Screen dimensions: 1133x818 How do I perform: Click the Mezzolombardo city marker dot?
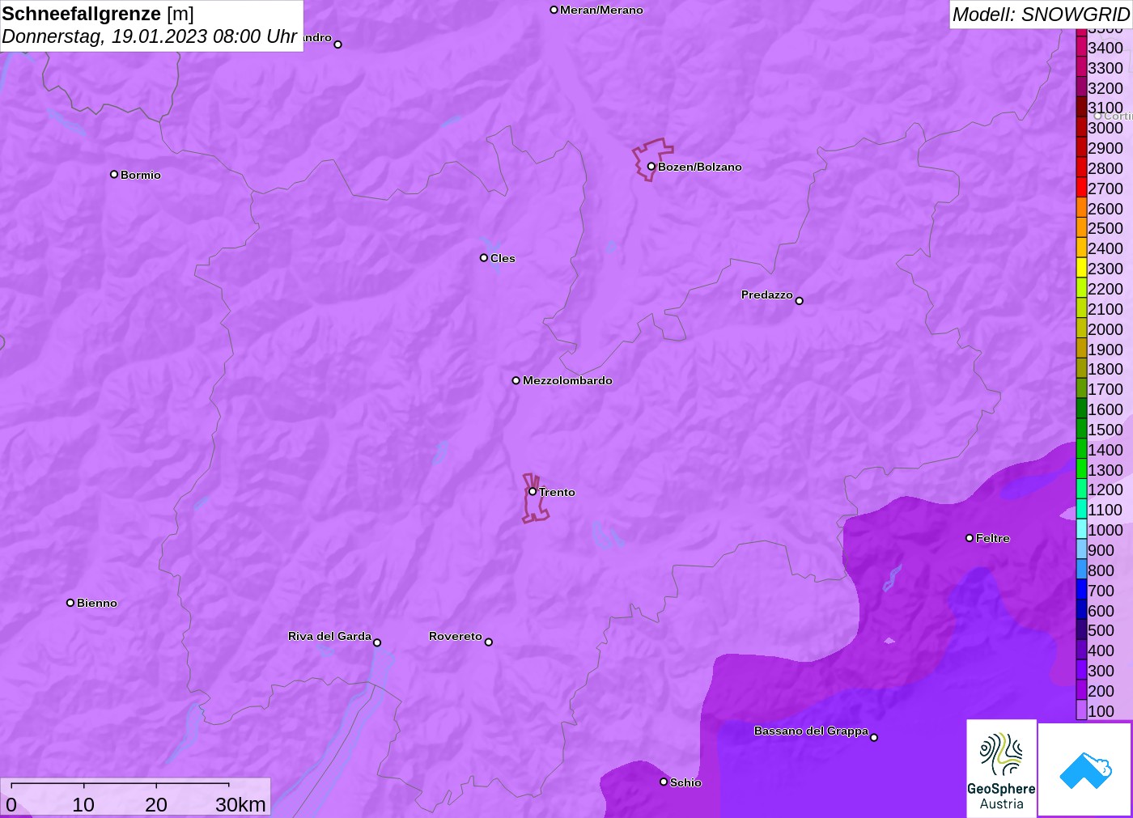pyautogui.click(x=516, y=380)
